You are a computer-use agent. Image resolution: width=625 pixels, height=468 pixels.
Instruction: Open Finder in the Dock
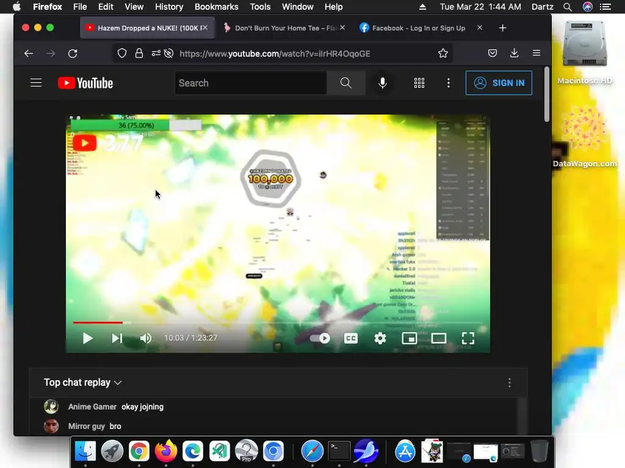click(85, 451)
